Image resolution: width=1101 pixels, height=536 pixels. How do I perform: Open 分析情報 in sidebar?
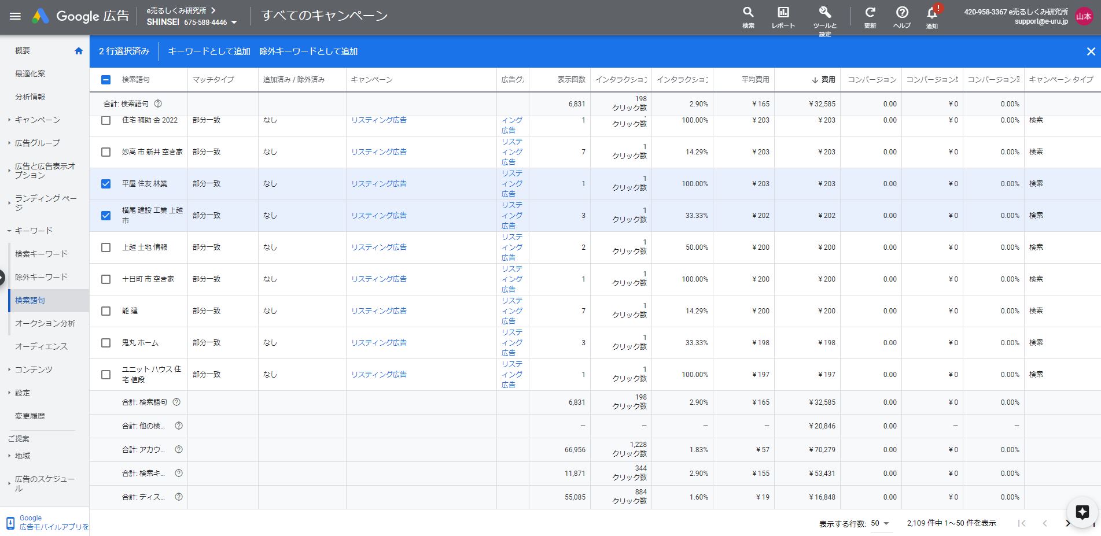30,97
